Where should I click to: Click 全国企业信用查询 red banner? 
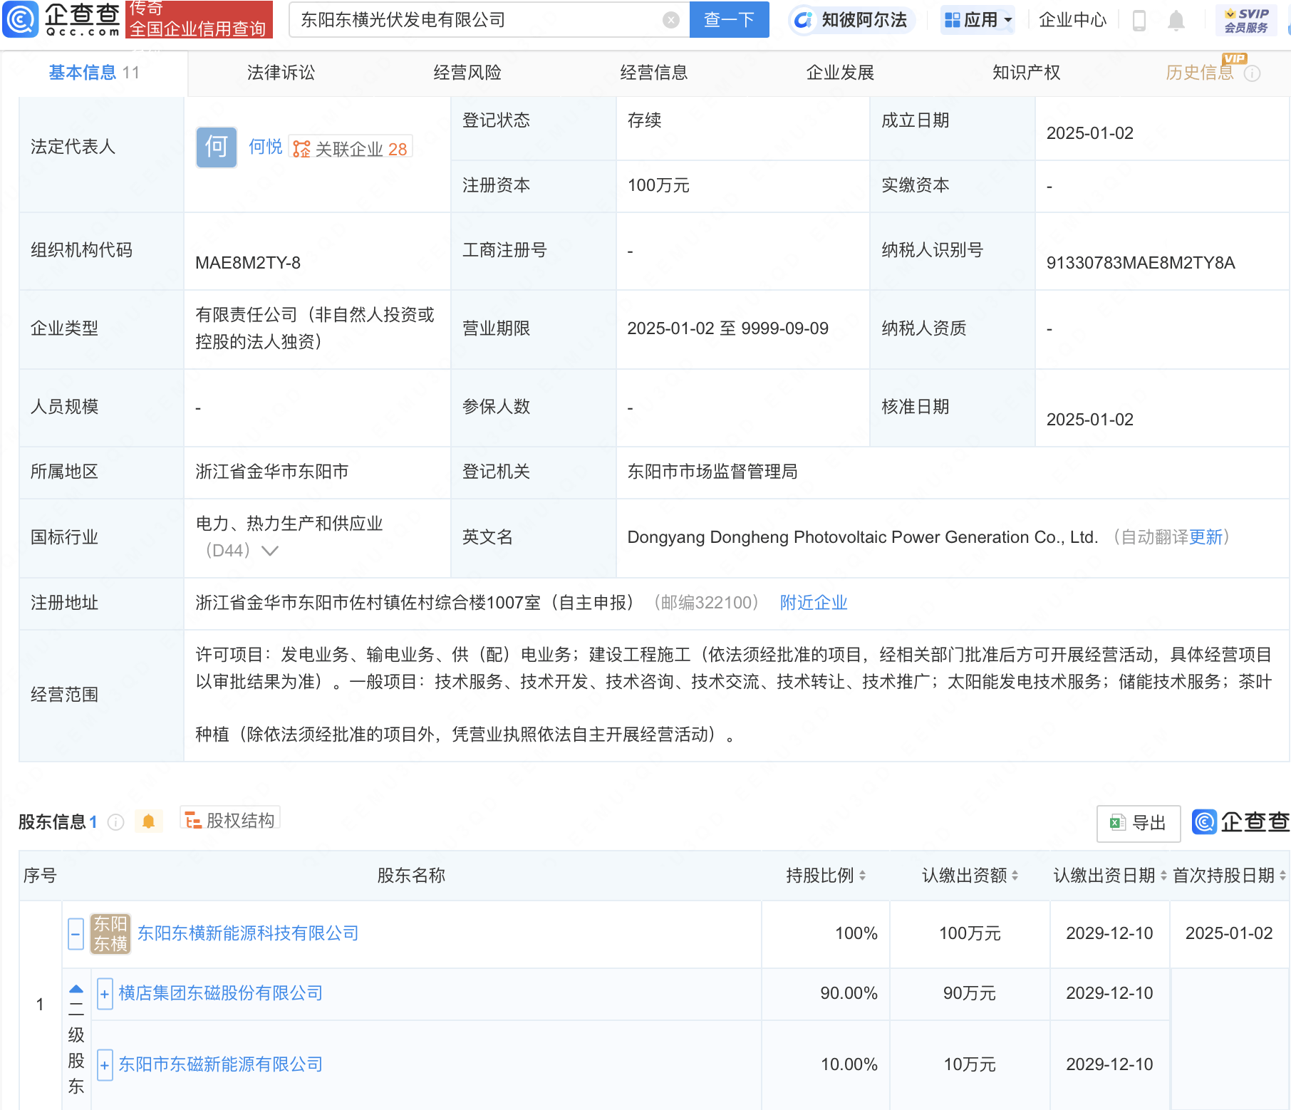click(x=199, y=19)
